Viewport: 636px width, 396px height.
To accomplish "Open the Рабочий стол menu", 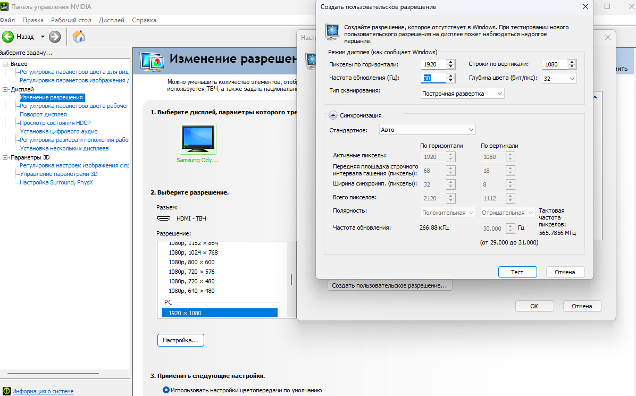I will click(71, 20).
